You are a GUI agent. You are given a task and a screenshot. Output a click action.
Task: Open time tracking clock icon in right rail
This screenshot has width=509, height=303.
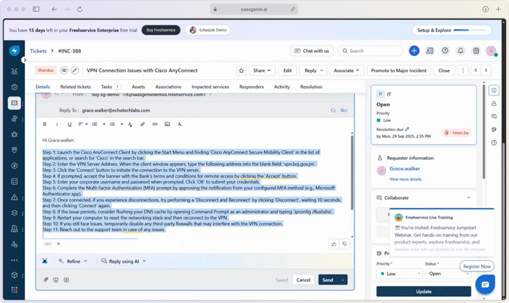(x=494, y=143)
